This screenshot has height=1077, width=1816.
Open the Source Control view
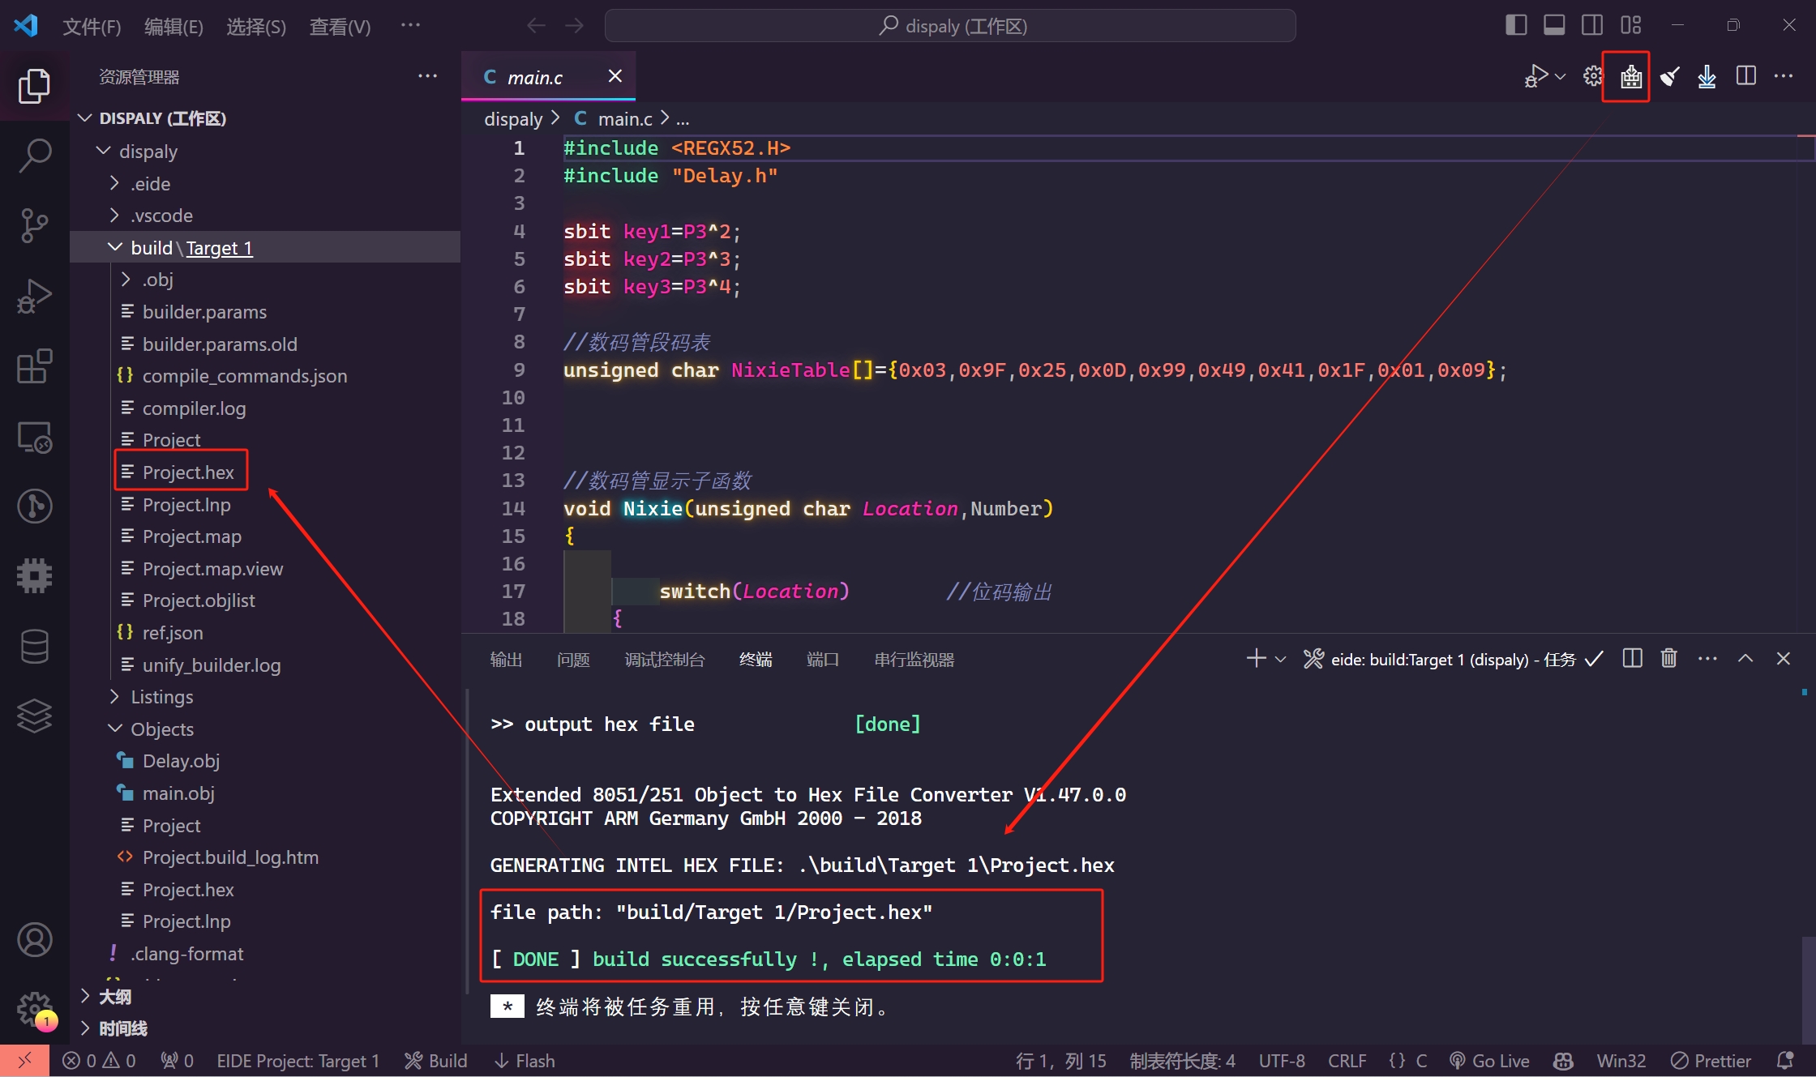[x=34, y=225]
